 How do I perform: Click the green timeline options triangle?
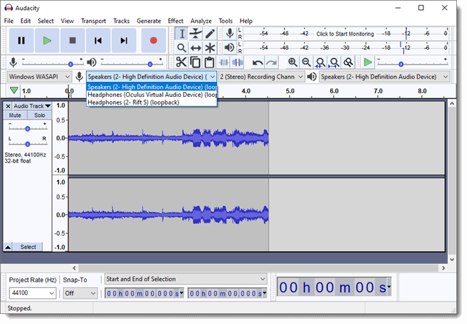coord(13,90)
